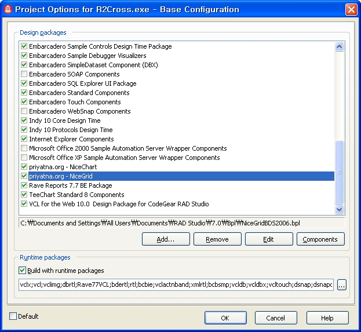This screenshot has height=332, width=361.
Task: Open runtime packages ellipsis browse button
Action: point(342,285)
